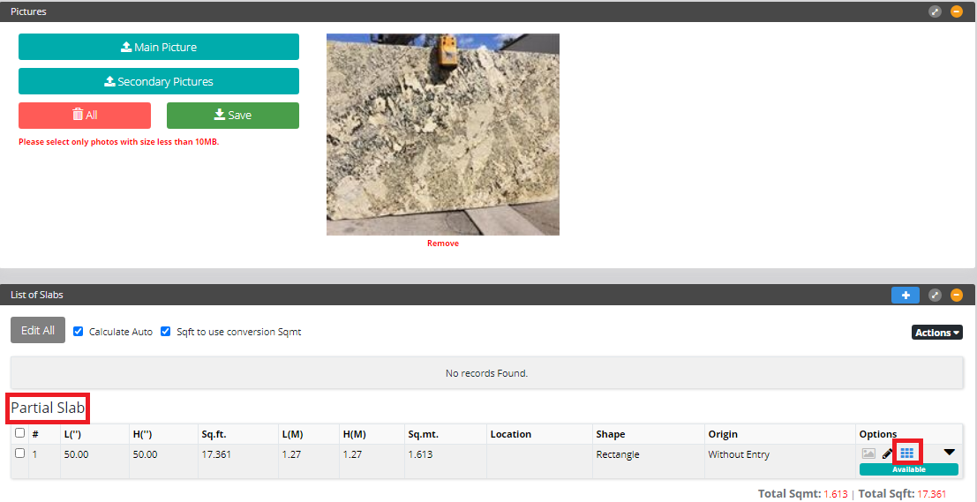
Task: Open the picture icon in slab Options
Action: (868, 453)
